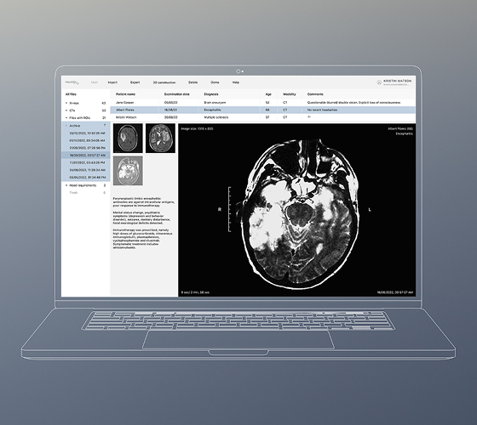Expand the CTs folder arrow

coord(66,110)
